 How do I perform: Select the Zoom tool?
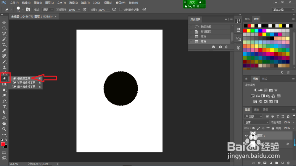click(4, 129)
